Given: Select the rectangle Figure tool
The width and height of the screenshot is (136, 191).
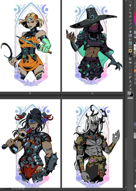Looking at the screenshot, I should [130, 70].
